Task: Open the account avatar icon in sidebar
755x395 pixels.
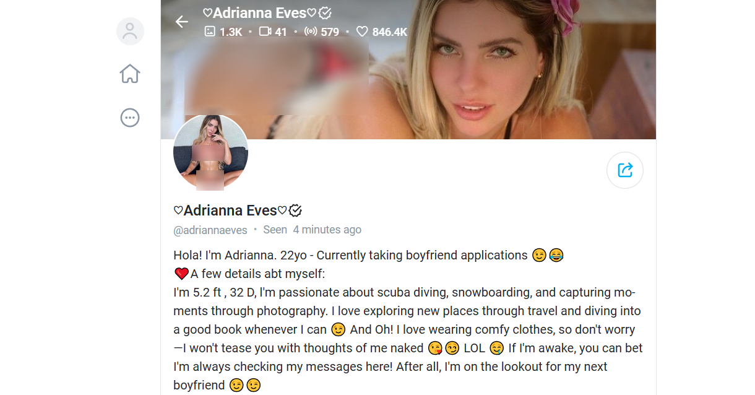Action: pos(130,31)
